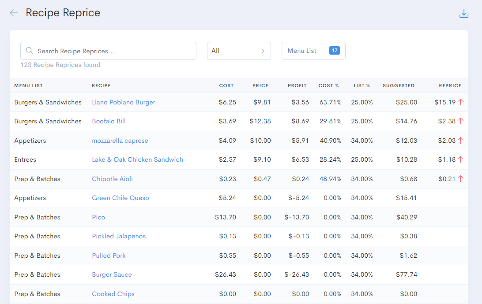Click red reprice arrow for Boofalo Bill

click(x=460, y=121)
